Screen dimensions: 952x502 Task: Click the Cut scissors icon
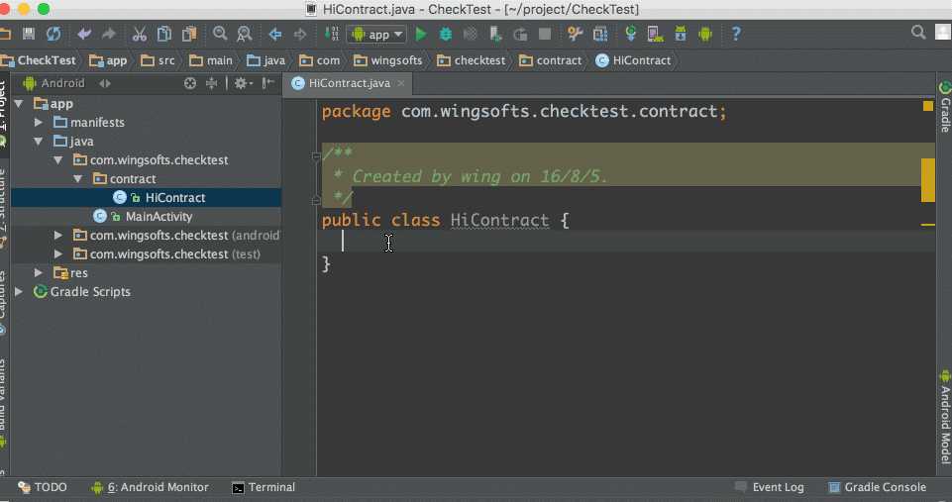140,34
